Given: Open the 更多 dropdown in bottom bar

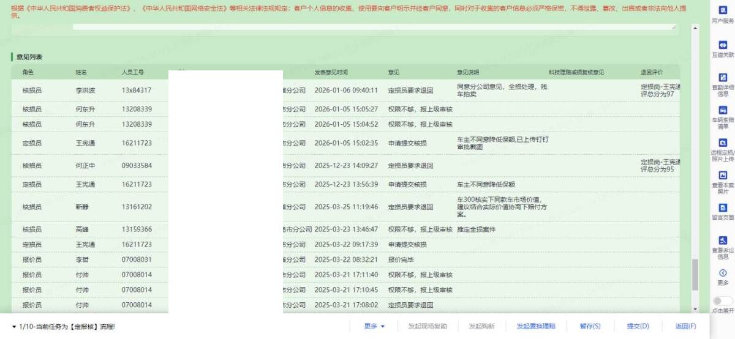Looking at the screenshot, I should [x=374, y=326].
